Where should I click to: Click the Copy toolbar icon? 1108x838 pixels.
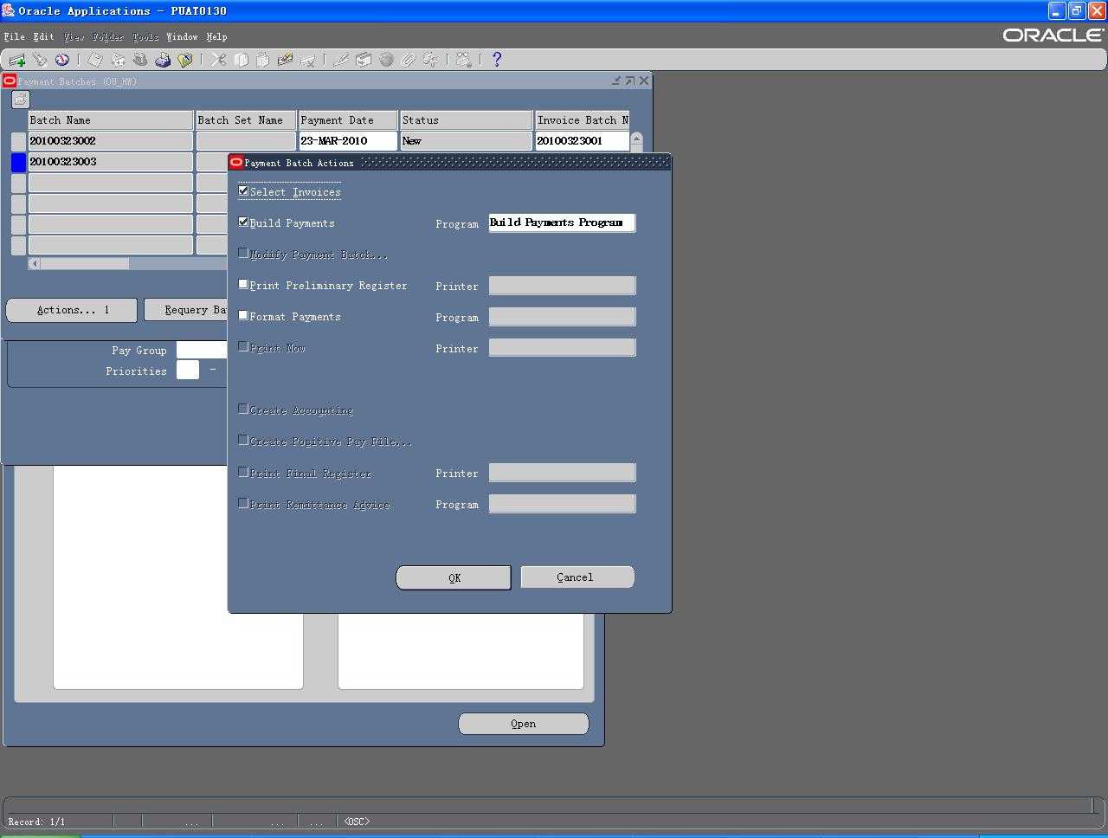coord(241,60)
